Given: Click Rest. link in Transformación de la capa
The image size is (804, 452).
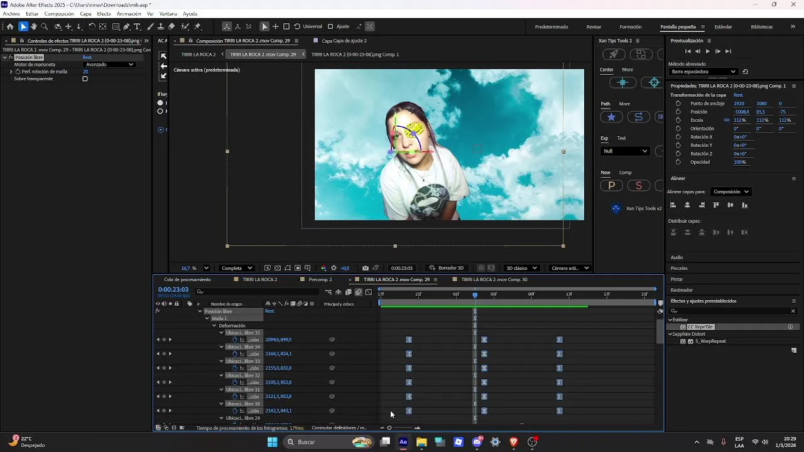Looking at the screenshot, I should [x=739, y=95].
